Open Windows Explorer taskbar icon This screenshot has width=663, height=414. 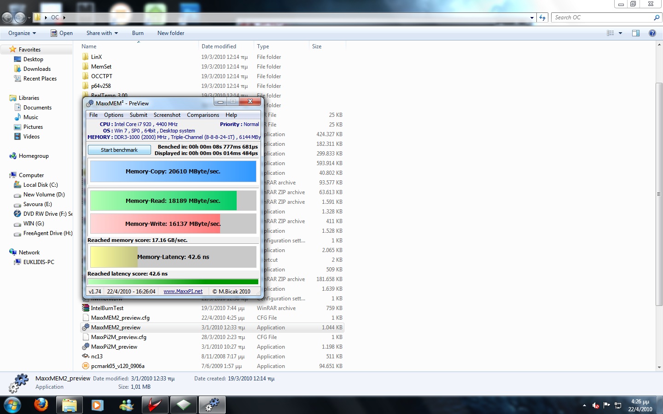(x=70, y=405)
